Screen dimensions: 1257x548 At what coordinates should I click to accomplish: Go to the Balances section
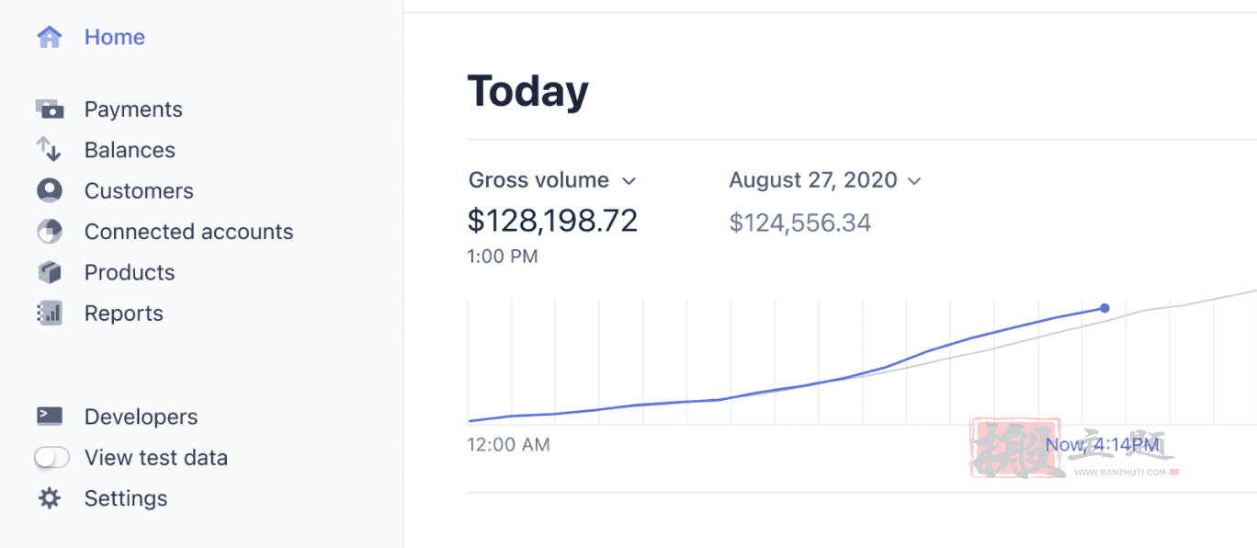(x=130, y=150)
